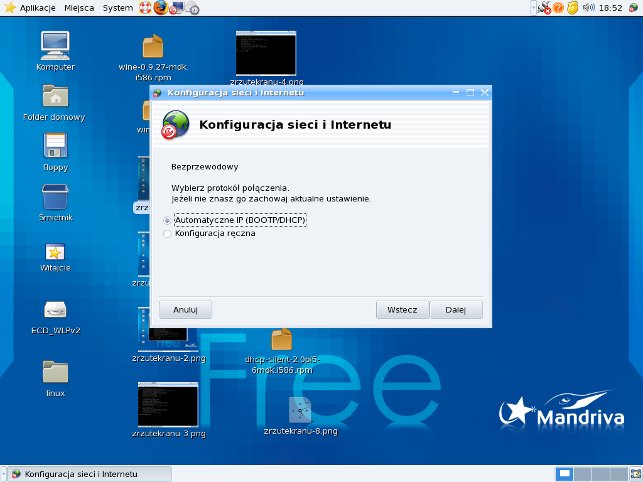The image size is (643, 482).
Task: Click the Dalej button
Action: point(456,309)
